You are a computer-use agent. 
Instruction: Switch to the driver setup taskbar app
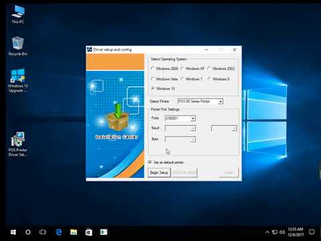104,232
